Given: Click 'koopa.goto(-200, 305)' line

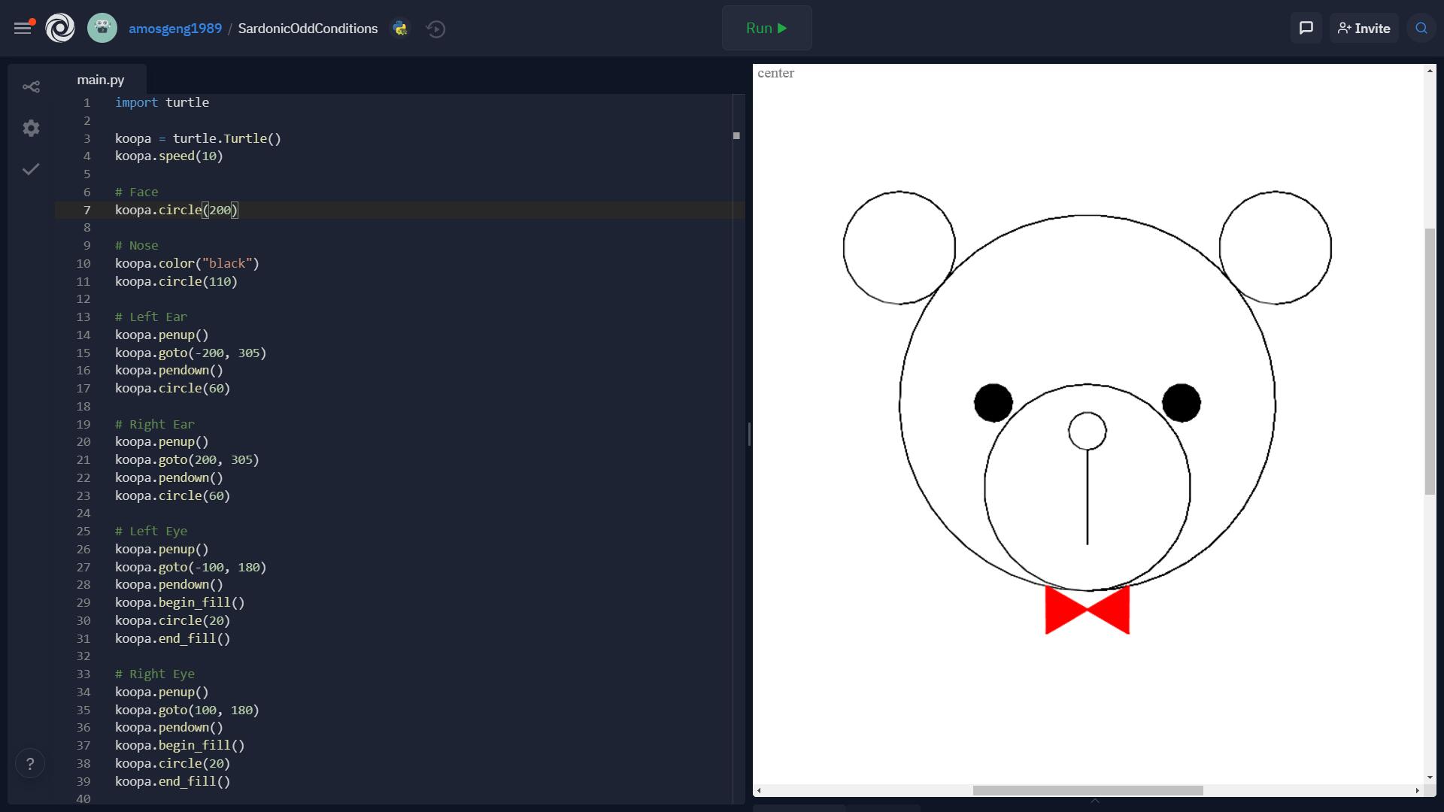Looking at the screenshot, I should click(x=190, y=353).
